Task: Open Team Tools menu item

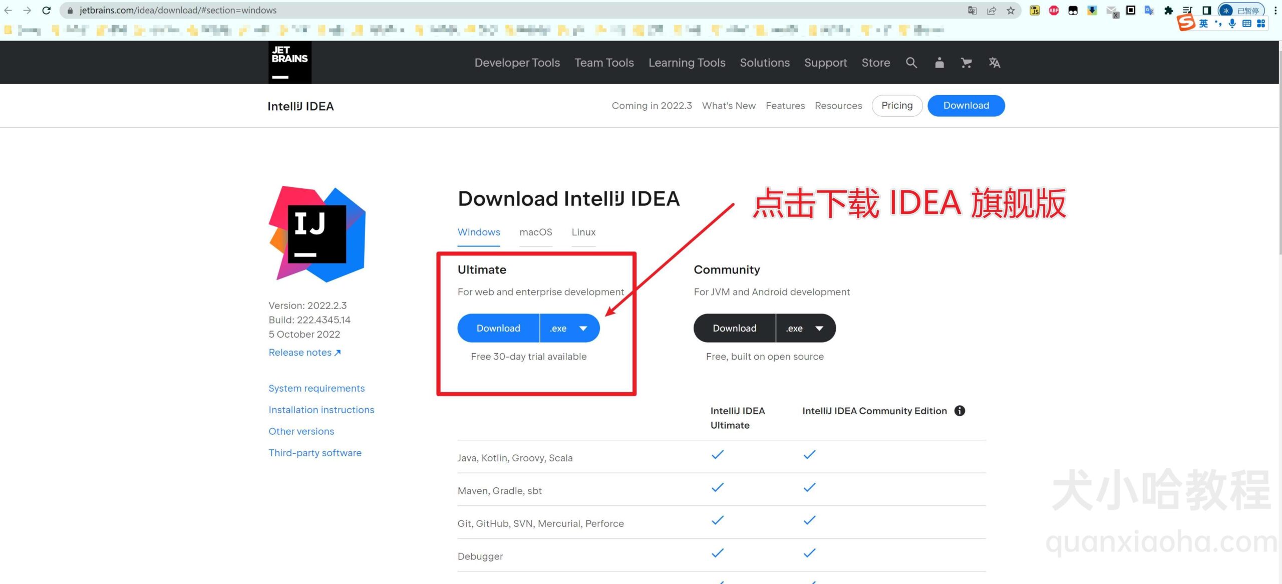Action: [x=604, y=62]
